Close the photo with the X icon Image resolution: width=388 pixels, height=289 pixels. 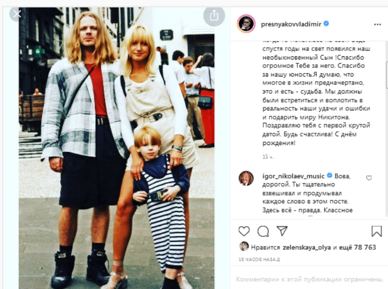click(x=16, y=14)
